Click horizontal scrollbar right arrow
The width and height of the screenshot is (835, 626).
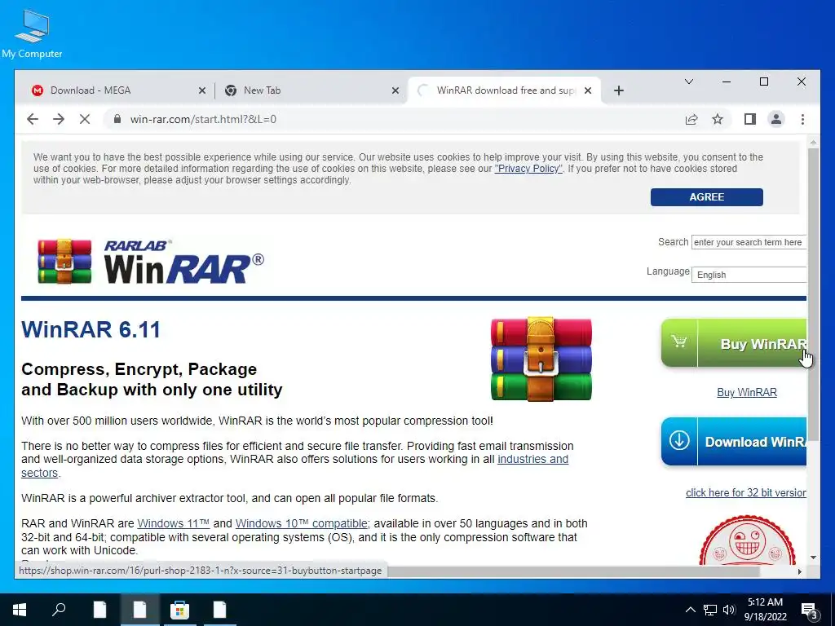tap(799, 571)
